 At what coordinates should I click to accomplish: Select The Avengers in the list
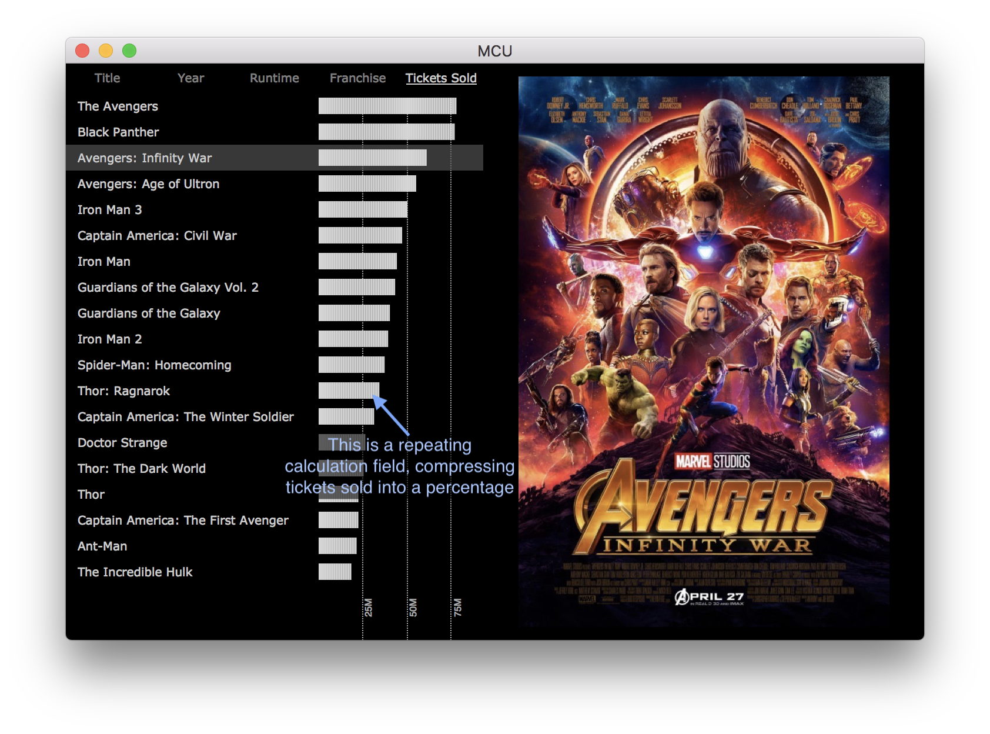(118, 106)
